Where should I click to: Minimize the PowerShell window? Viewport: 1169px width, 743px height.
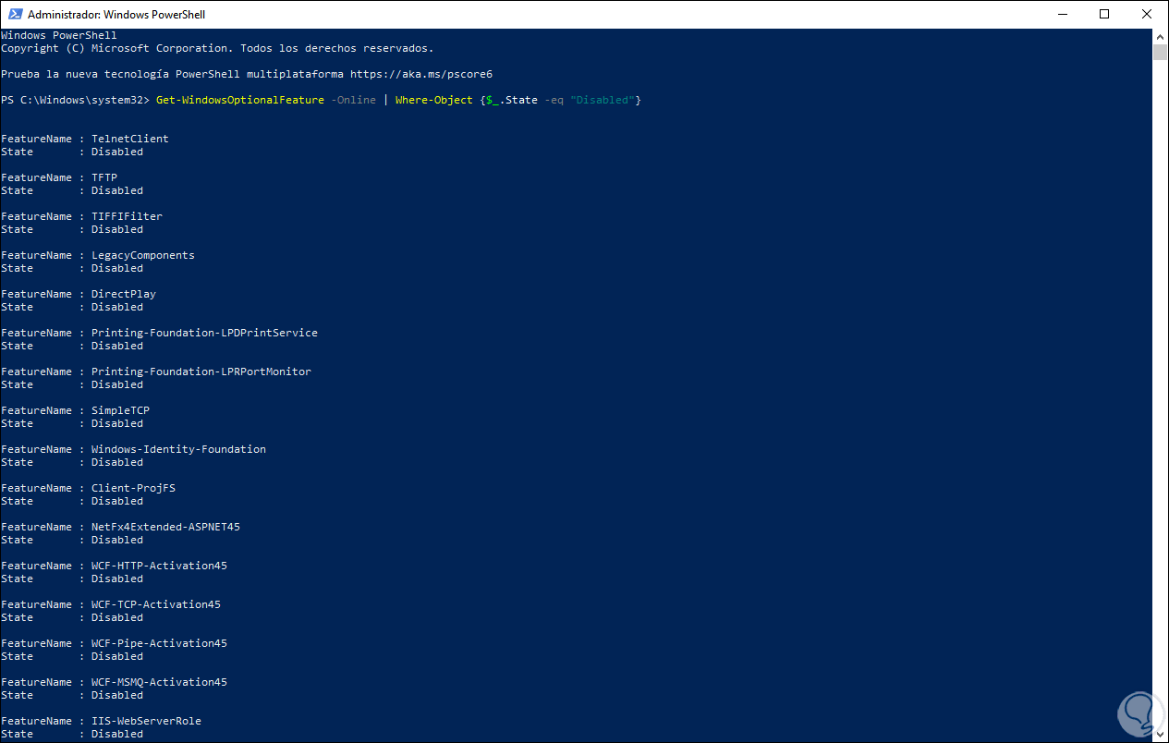click(x=1062, y=14)
